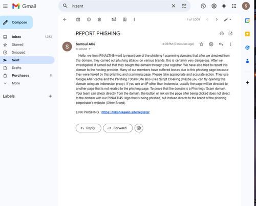Report this email as spam
The height and width of the screenshot is (206, 256).
[x=89, y=19]
